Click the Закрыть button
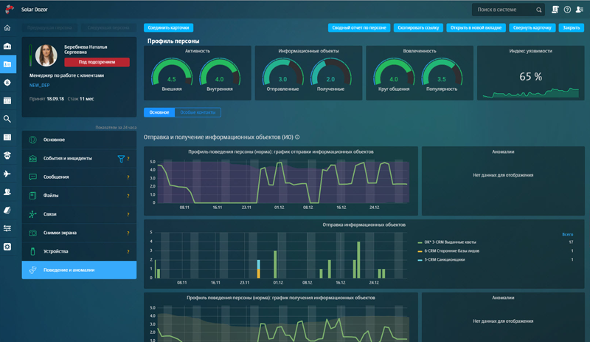Viewport: 590px width, 342px height. tap(571, 27)
